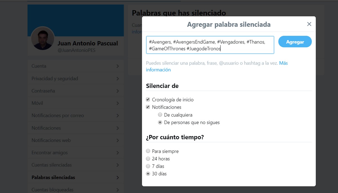Click the chevron next to Notificaciones por correo

117,116
